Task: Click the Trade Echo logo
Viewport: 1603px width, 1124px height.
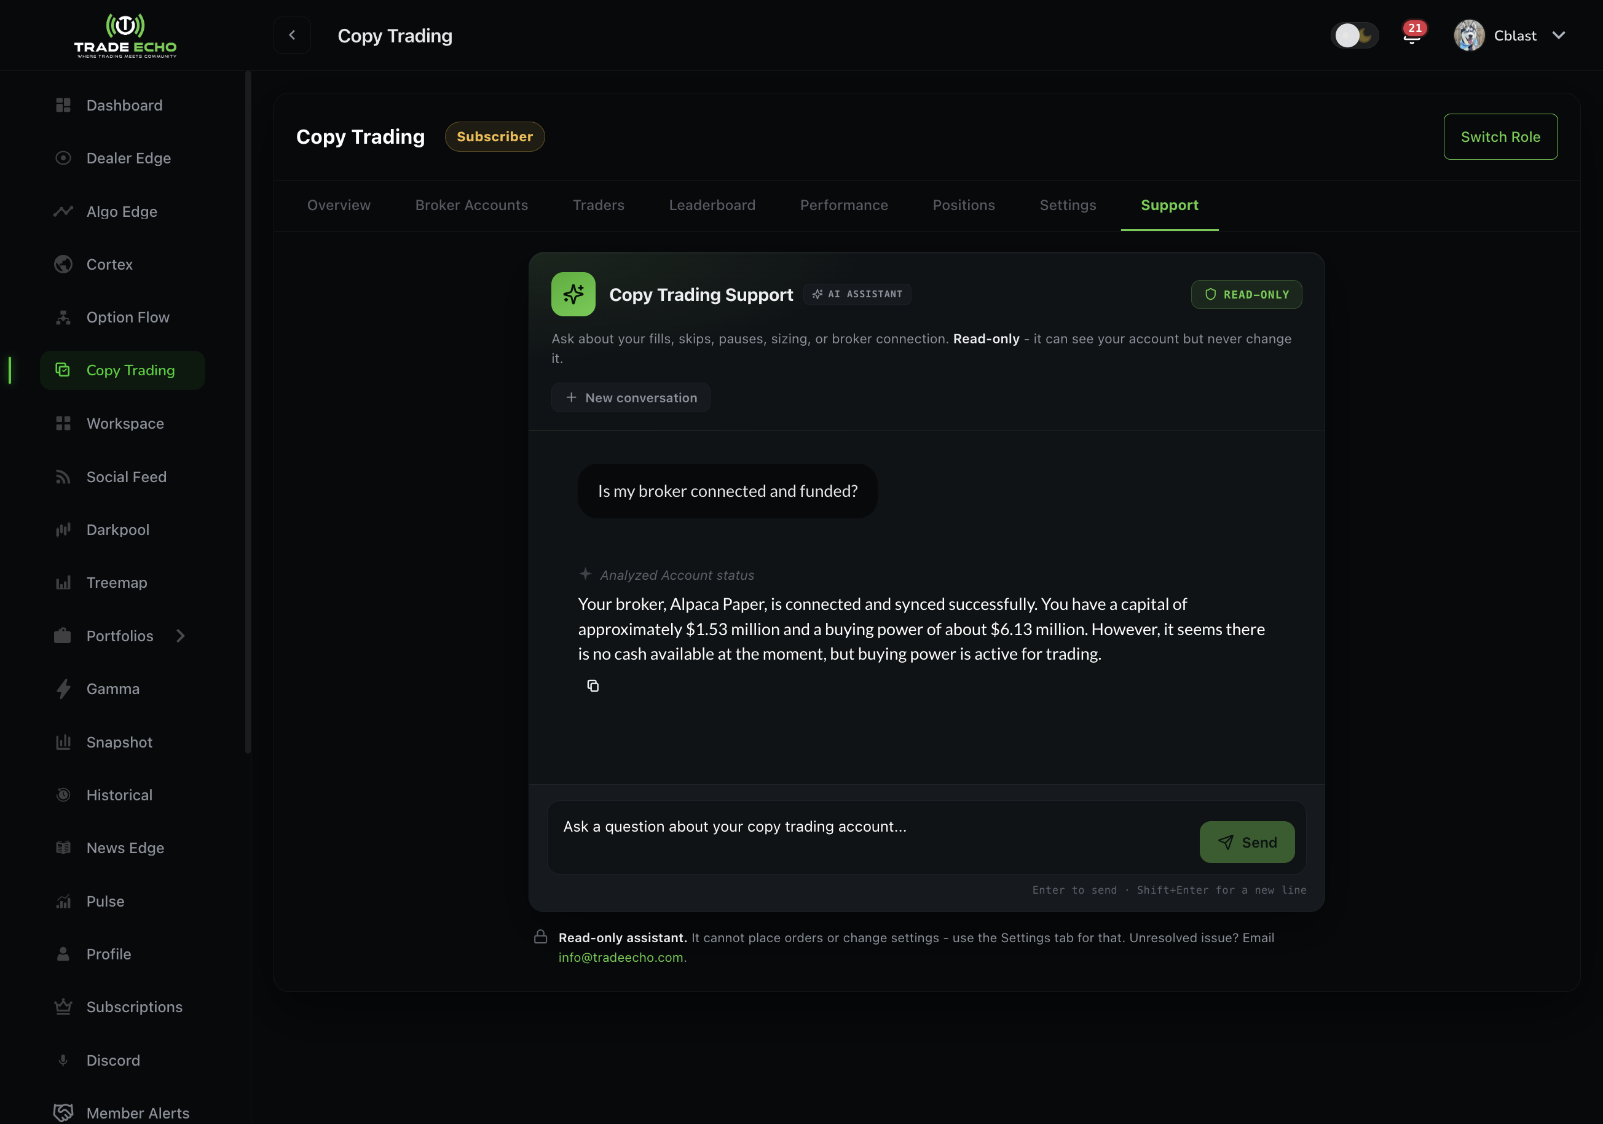Action: tap(125, 35)
